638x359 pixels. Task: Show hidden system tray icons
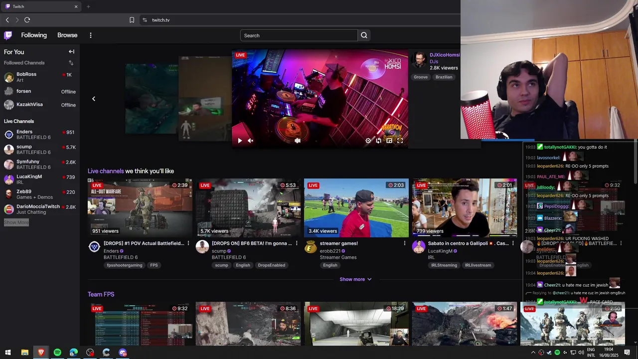click(533, 353)
